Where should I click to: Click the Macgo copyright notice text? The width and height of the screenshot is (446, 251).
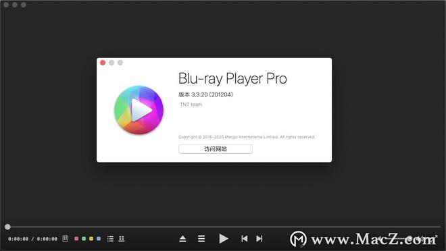247,137
